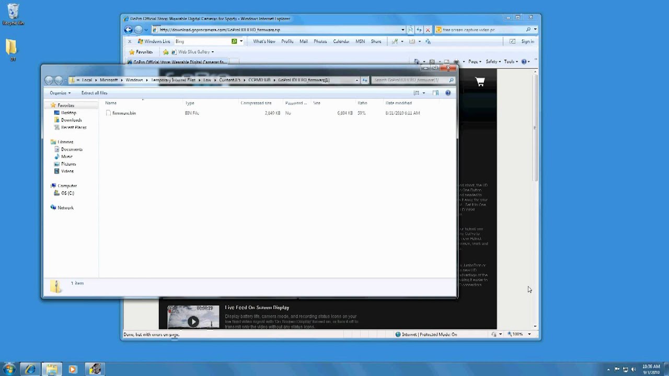The height and width of the screenshot is (376, 669).
Task: Click the IE stop loading icon
Action: point(428,30)
